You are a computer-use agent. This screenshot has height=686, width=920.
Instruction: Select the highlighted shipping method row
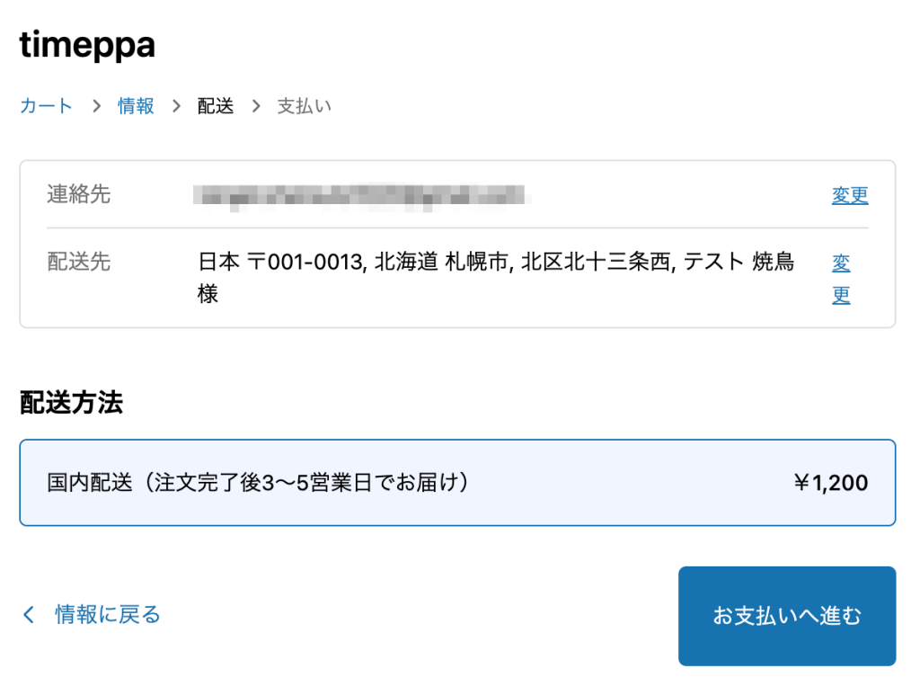click(460, 482)
